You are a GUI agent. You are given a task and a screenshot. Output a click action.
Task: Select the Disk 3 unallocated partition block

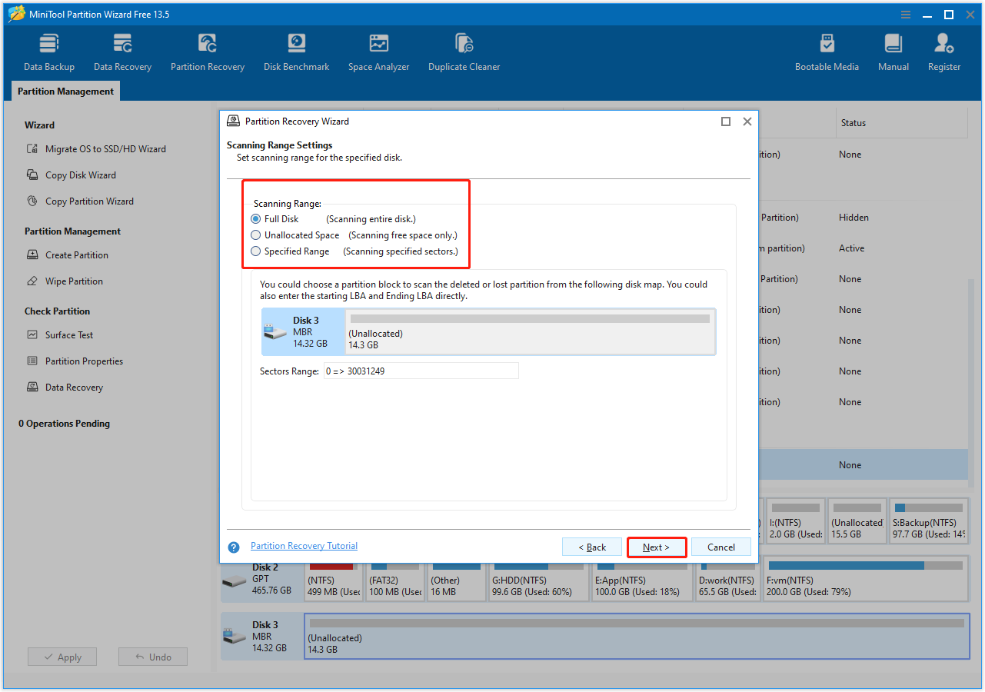tap(531, 331)
